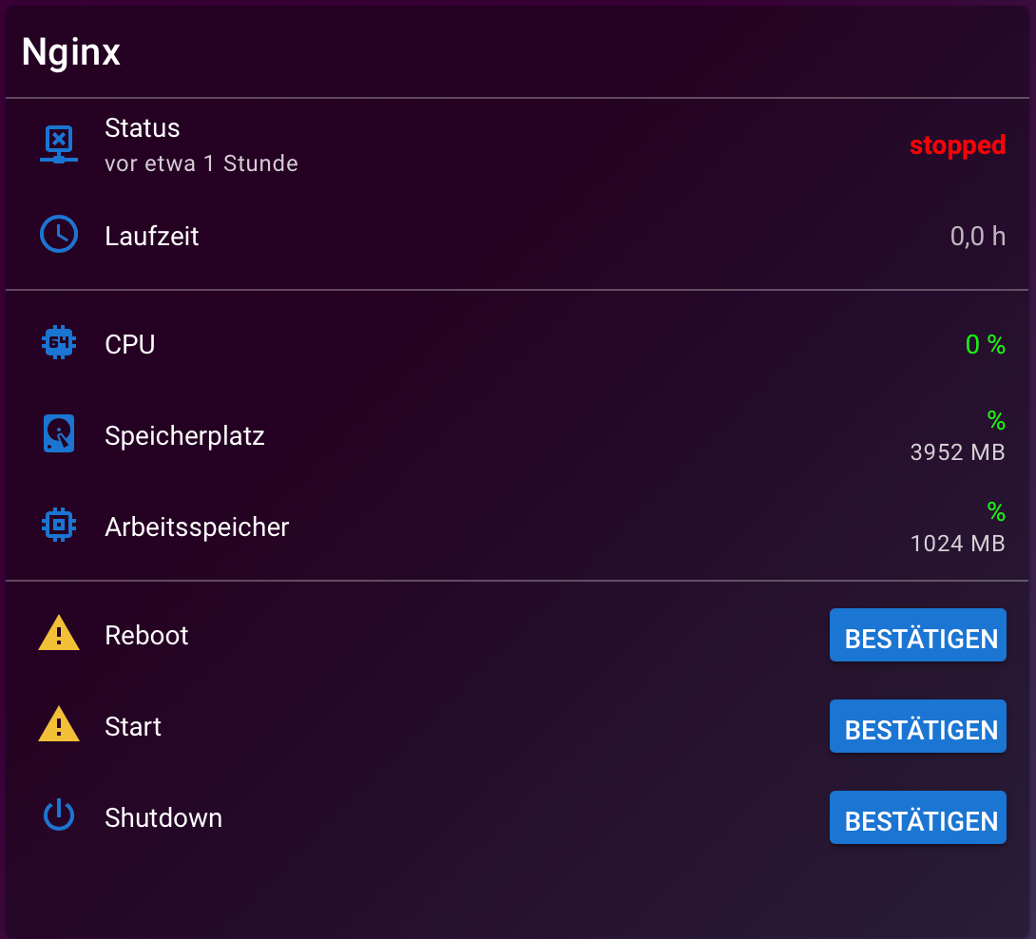Click the Nginx card title

(x=70, y=52)
